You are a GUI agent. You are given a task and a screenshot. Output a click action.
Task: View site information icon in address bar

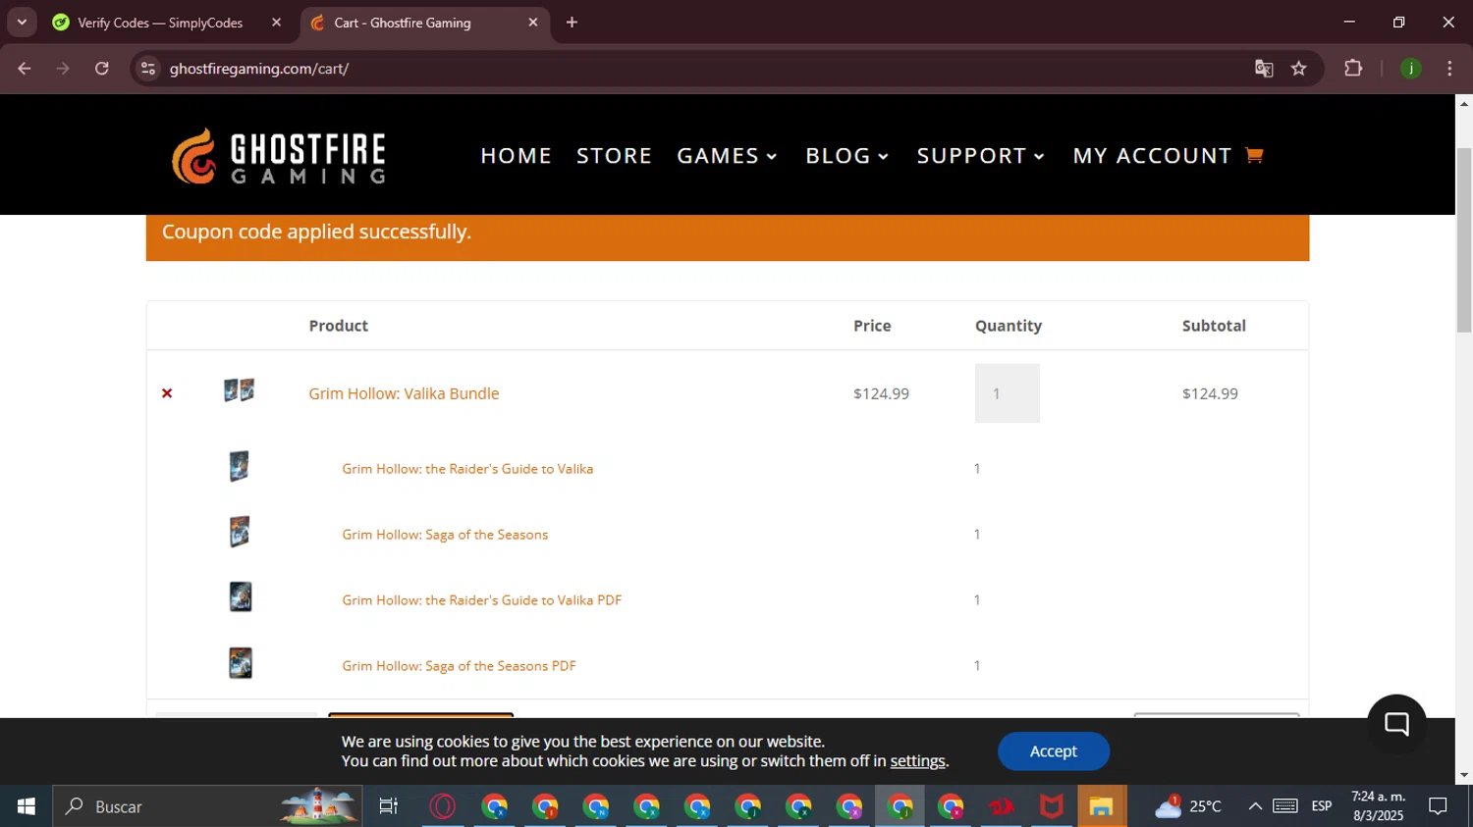(148, 69)
